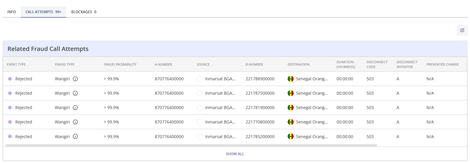
Task: Click the Related Fraud Call Attempts heading
Action: 48,49
